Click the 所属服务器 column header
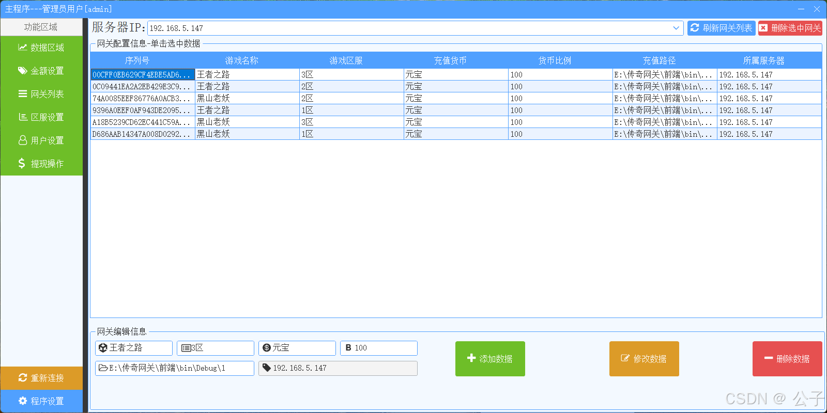This screenshot has height=413, width=827. tap(764, 60)
